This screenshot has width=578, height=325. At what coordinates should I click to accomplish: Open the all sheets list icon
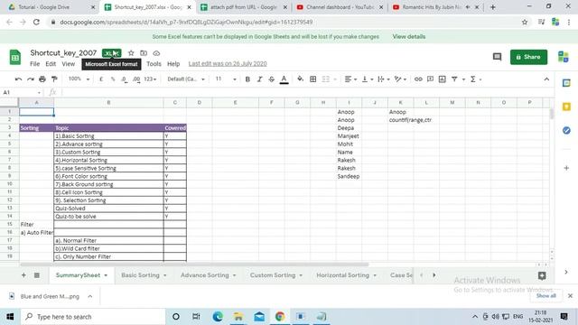37,275
